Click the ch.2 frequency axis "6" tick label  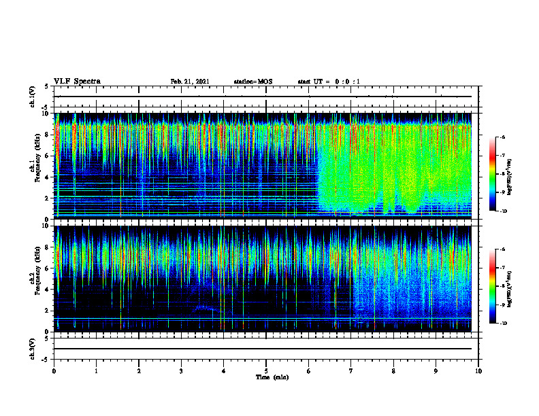[46, 268]
